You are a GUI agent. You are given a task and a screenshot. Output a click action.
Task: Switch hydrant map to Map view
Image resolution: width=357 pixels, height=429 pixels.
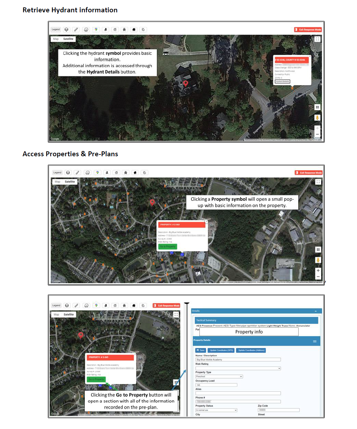(x=56, y=39)
